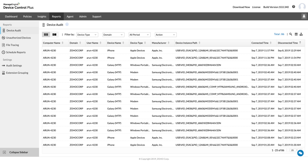The width and height of the screenshot is (308, 161).
Task: Open the Policies tab
Action: (27, 16)
